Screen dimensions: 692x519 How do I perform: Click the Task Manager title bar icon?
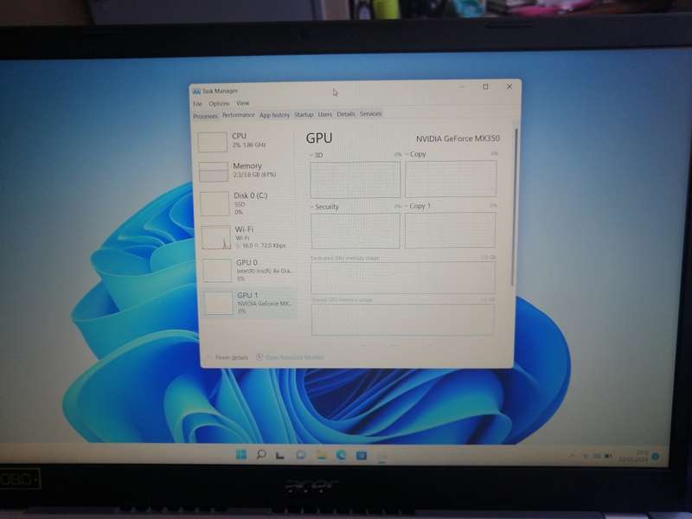[196, 92]
